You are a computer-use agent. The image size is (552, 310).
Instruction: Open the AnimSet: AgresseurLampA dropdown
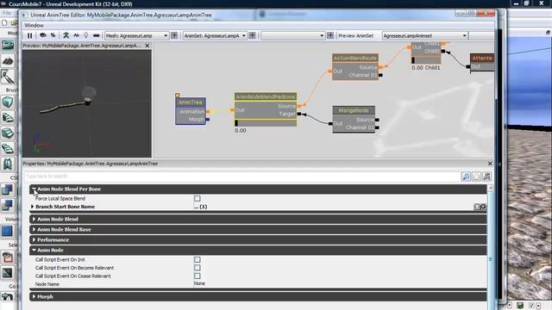click(215, 36)
